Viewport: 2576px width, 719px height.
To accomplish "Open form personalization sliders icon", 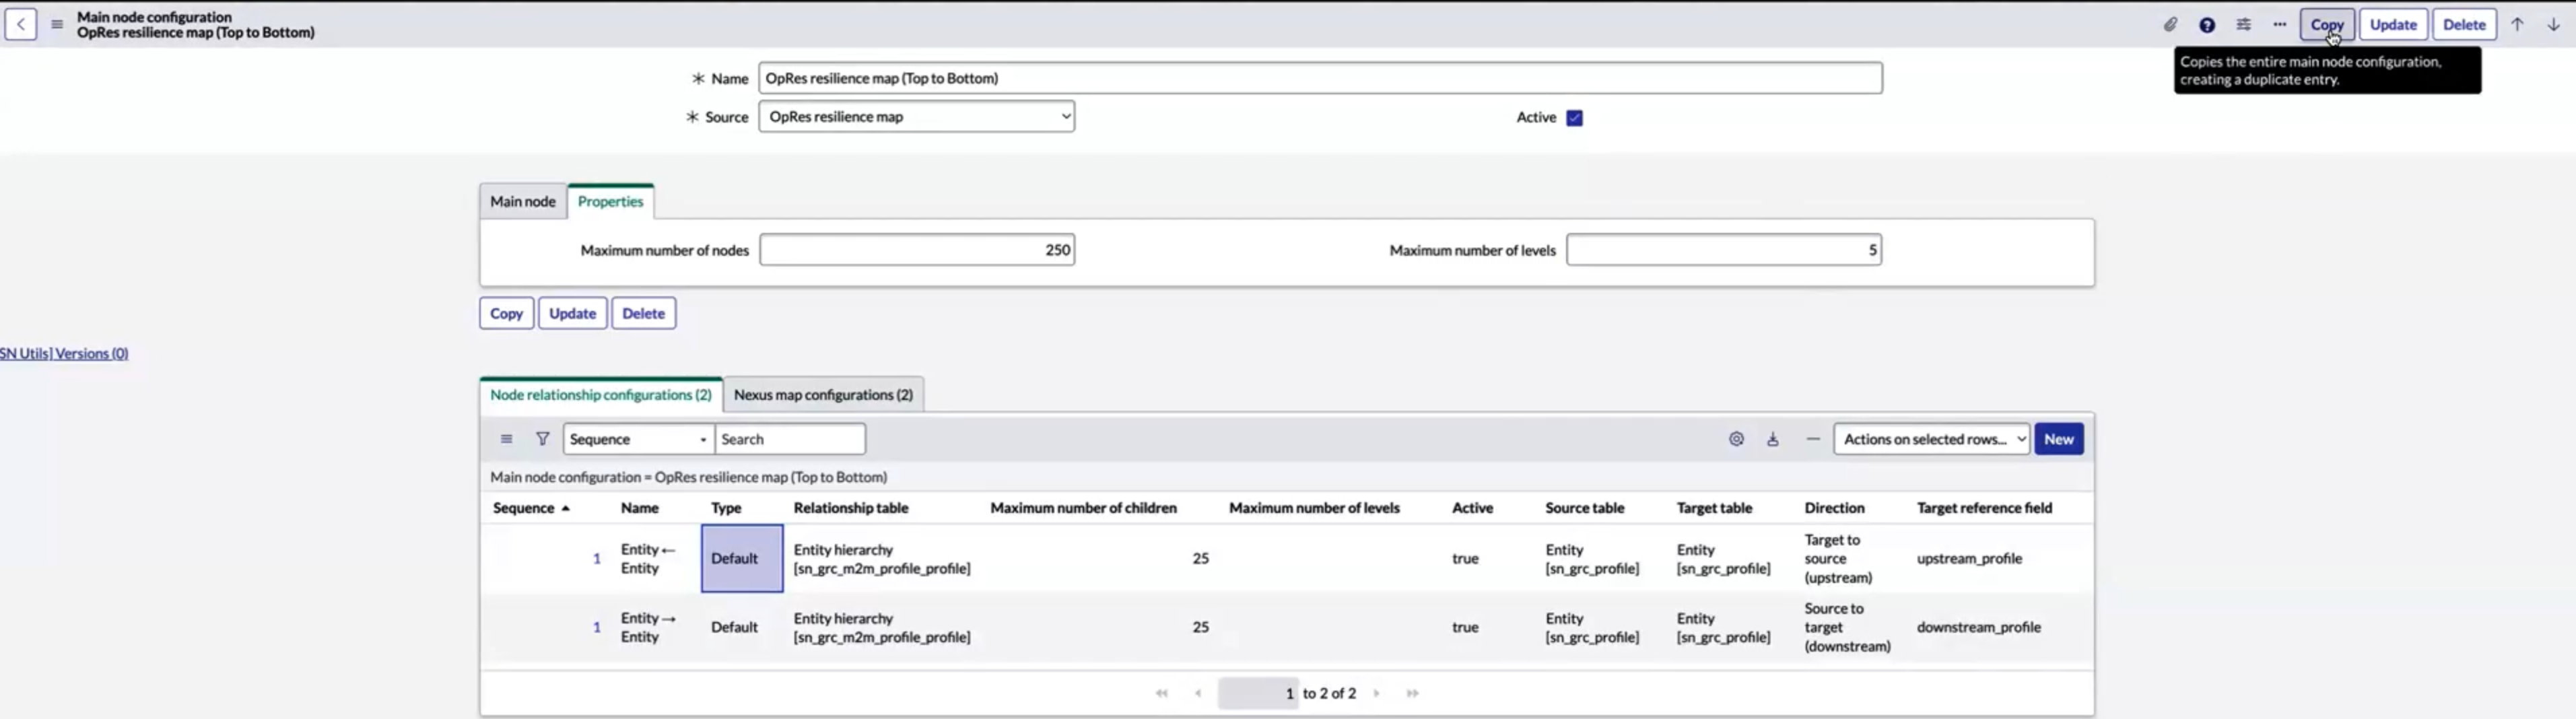I will pos(2244,24).
